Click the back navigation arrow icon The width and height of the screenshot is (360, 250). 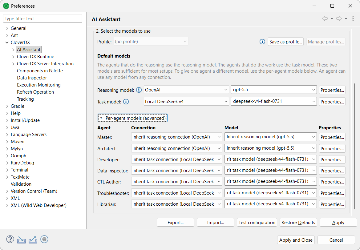coord(325,18)
